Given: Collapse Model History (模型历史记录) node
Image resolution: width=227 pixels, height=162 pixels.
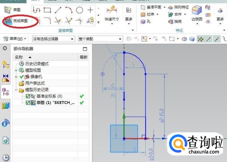Looking at the screenshot, I should point(16,90).
